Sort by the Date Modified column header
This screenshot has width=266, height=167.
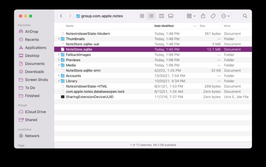click(x=164, y=26)
